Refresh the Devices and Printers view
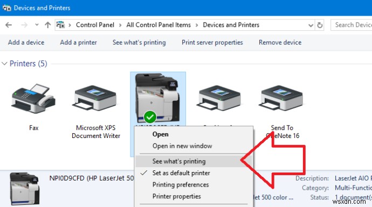Viewport: 372px width, 207px height. click(320, 25)
